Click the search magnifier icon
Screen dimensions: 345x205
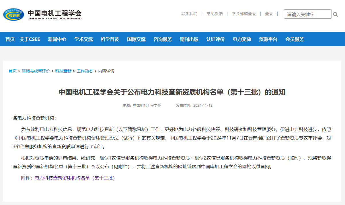pos(335,14)
